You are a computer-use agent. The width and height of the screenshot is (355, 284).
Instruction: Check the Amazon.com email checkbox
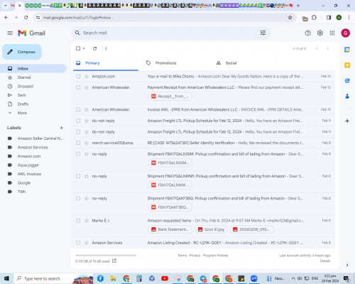pos(78,76)
